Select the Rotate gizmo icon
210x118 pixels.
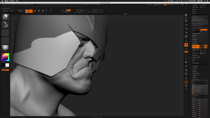coord(43,11)
